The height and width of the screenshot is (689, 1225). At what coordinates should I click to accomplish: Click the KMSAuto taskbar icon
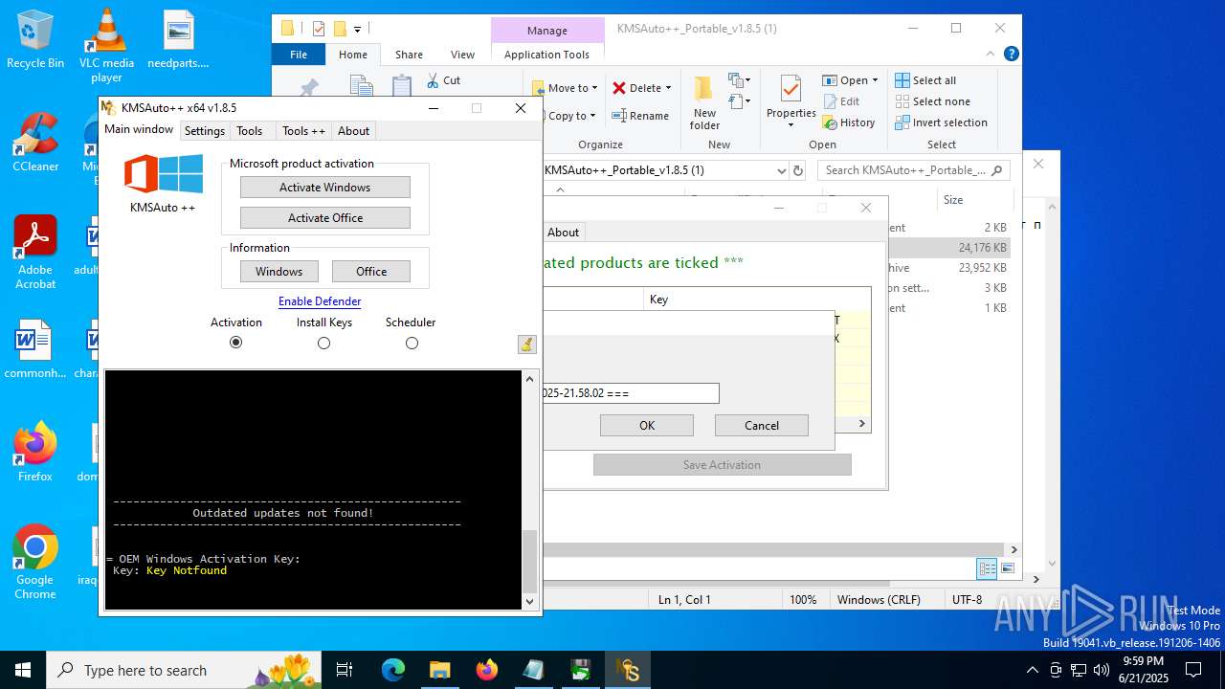pyautogui.click(x=628, y=670)
